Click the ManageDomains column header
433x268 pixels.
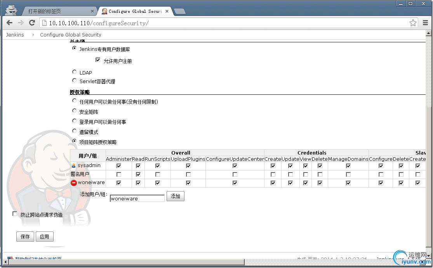coord(348,159)
